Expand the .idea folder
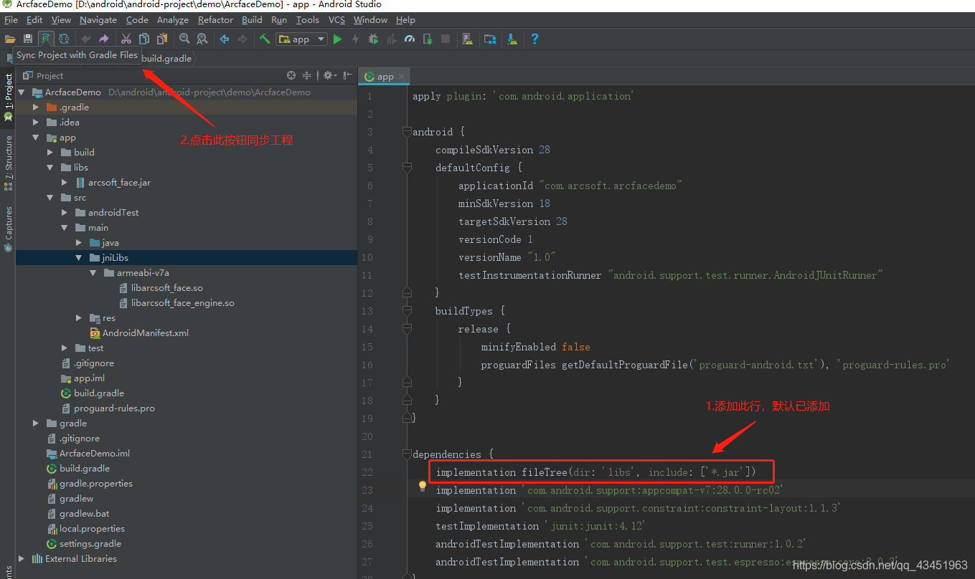The height and width of the screenshot is (579, 975). tap(36, 122)
